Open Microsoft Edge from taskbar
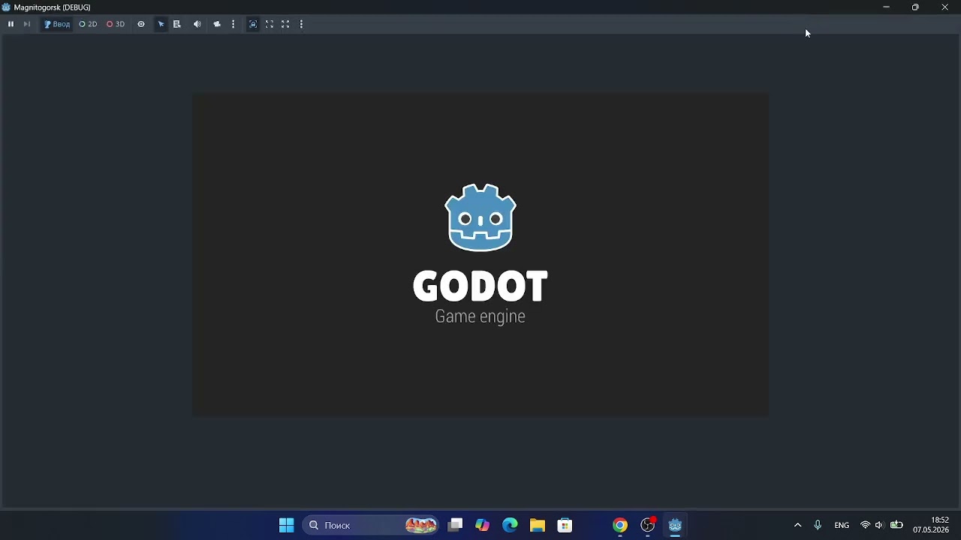The width and height of the screenshot is (961, 540). pos(510,525)
